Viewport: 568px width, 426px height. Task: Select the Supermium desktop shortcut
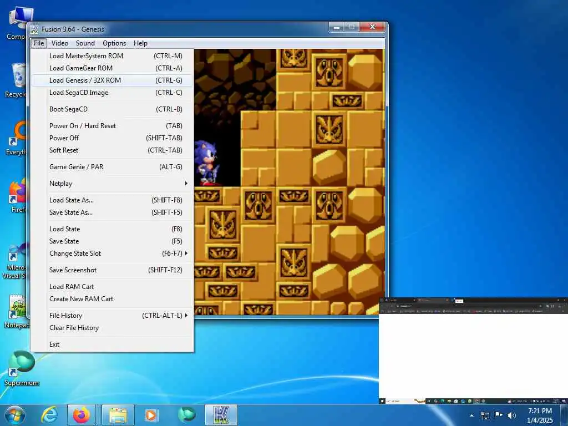[22, 368]
